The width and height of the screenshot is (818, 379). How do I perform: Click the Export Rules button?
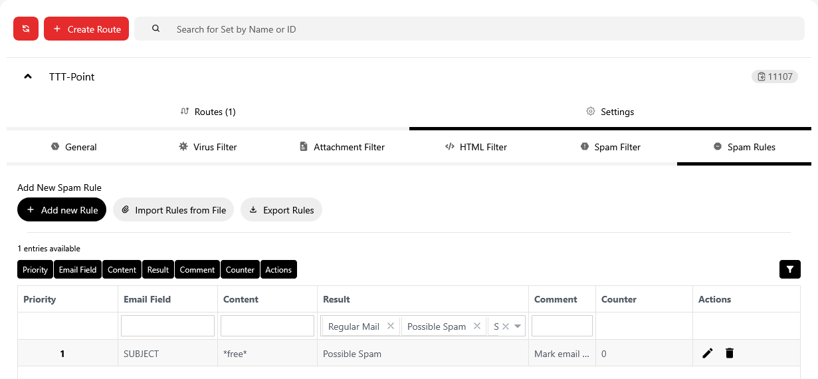(x=281, y=209)
